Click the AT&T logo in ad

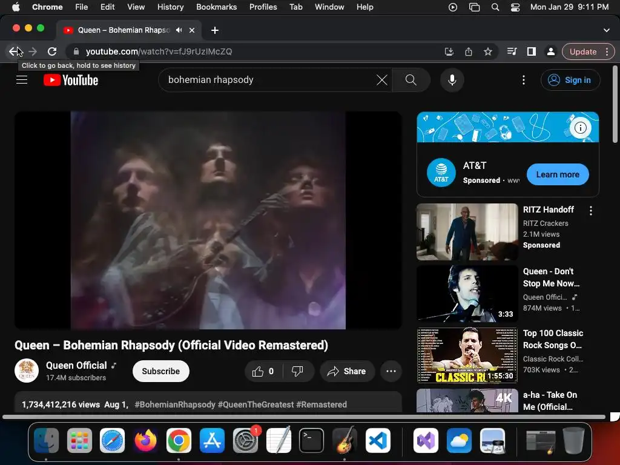click(x=441, y=173)
